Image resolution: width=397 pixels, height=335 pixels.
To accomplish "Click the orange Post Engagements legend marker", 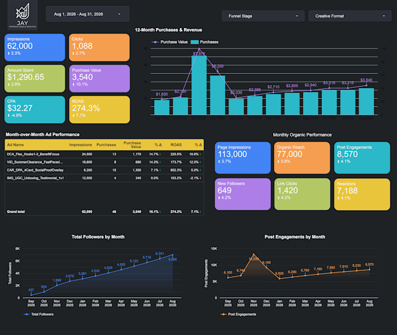I will (223, 314).
